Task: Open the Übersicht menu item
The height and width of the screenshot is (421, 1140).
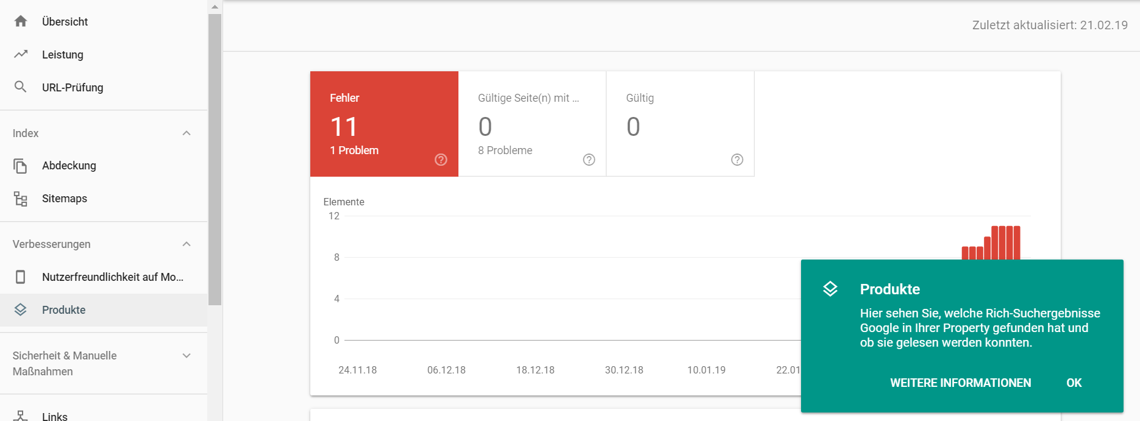Action: click(104, 21)
